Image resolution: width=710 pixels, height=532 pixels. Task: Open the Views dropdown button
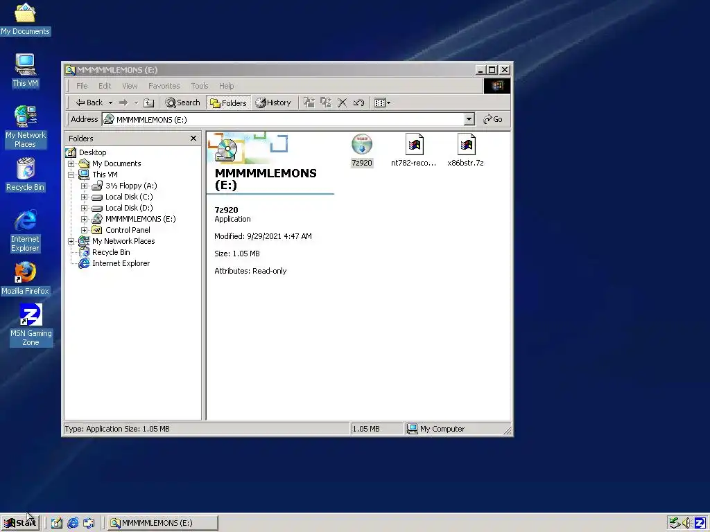tap(382, 103)
